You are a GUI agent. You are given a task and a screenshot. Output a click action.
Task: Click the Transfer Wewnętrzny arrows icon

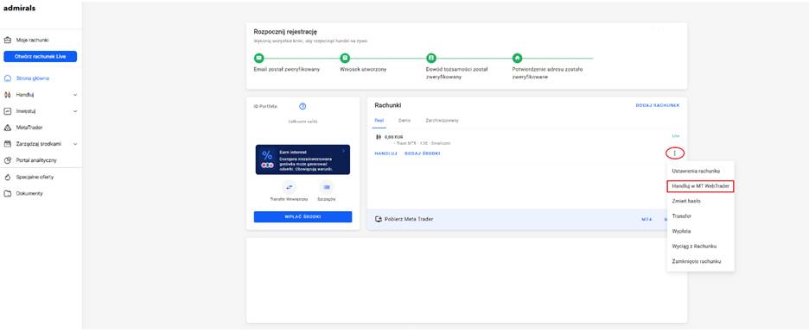289,187
